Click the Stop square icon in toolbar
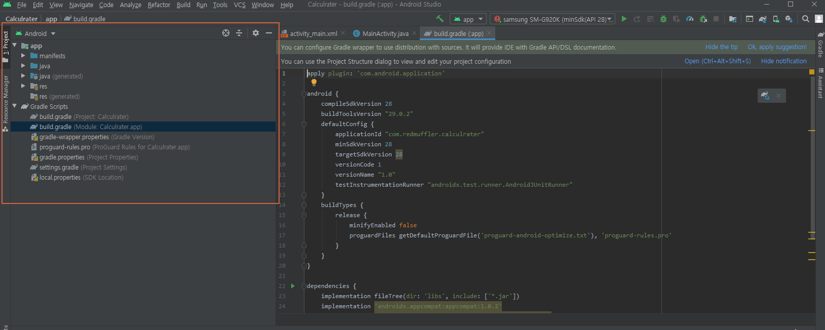The width and height of the screenshot is (825, 330). (716, 19)
